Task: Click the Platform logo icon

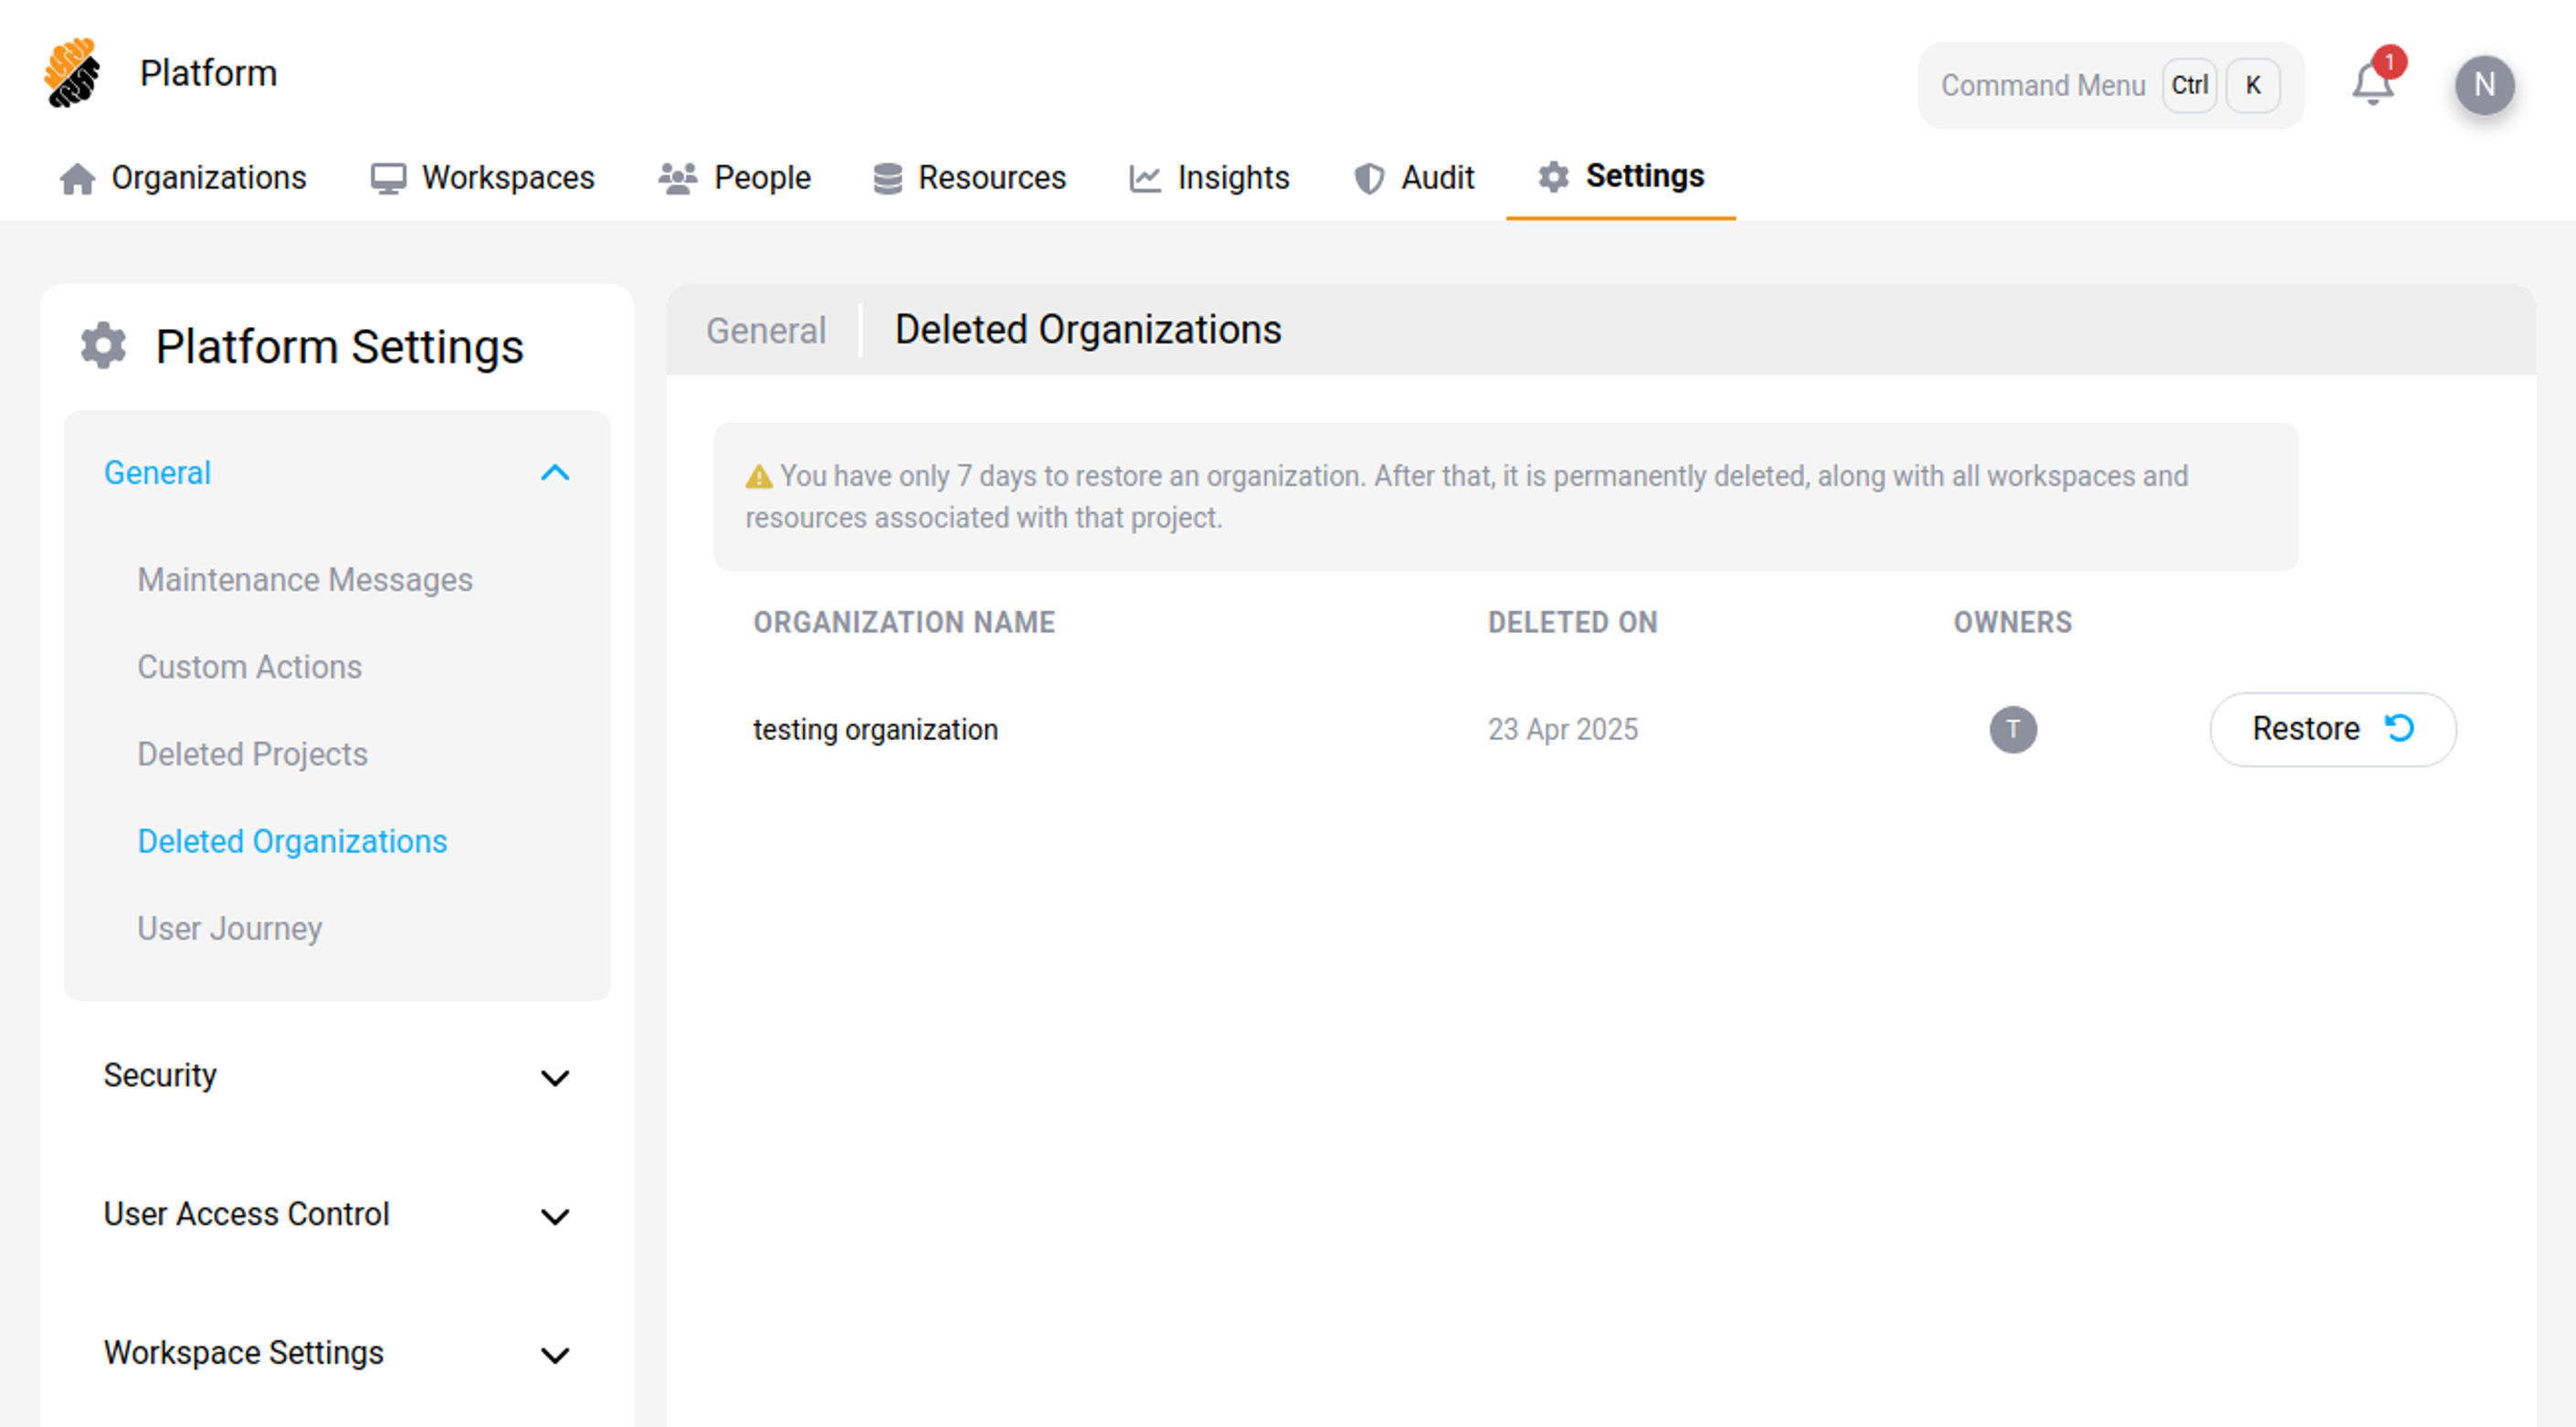Action: 72,73
